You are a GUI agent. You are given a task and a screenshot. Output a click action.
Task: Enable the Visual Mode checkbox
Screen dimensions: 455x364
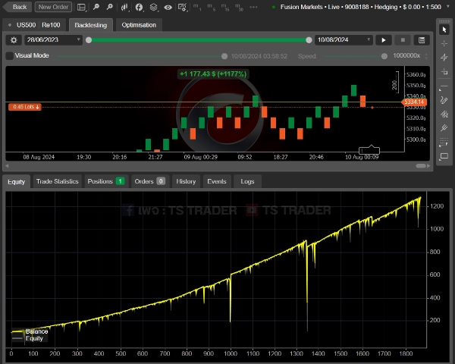9,56
